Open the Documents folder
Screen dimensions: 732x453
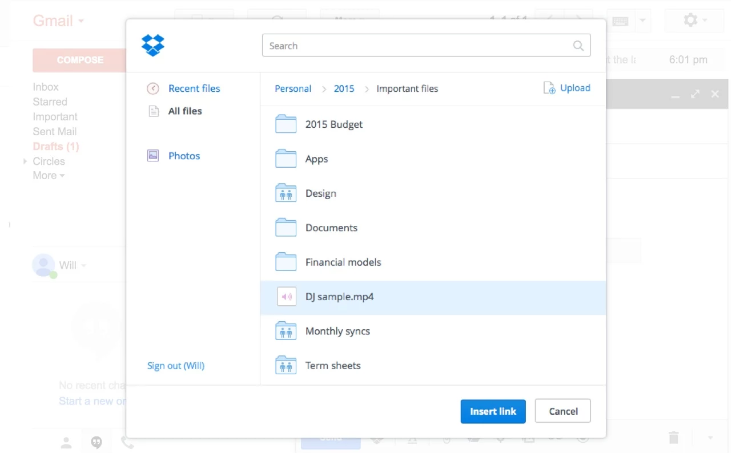click(x=433, y=228)
